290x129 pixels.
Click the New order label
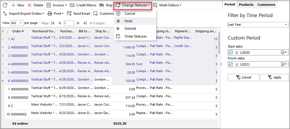(21, 5)
